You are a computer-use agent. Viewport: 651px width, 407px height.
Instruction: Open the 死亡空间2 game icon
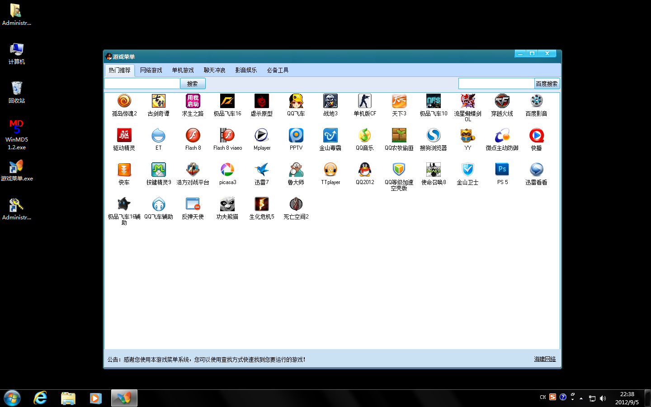pos(296,204)
